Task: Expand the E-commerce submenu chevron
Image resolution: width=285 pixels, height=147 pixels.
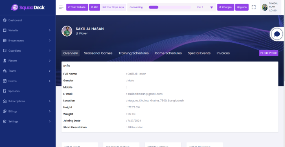Action: [50, 40]
